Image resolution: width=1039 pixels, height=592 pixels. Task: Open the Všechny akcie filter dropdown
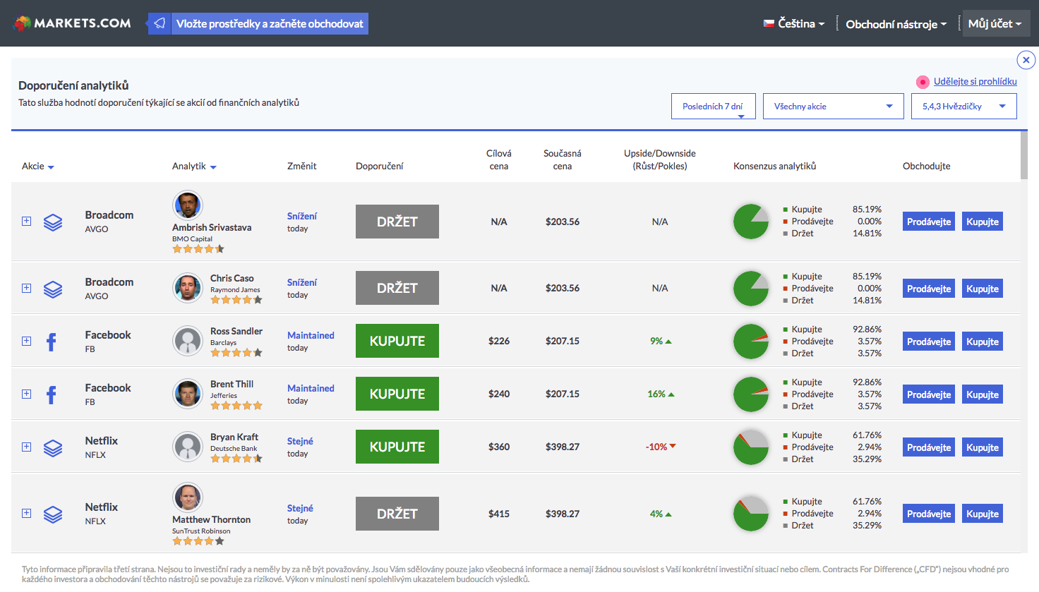click(x=834, y=107)
